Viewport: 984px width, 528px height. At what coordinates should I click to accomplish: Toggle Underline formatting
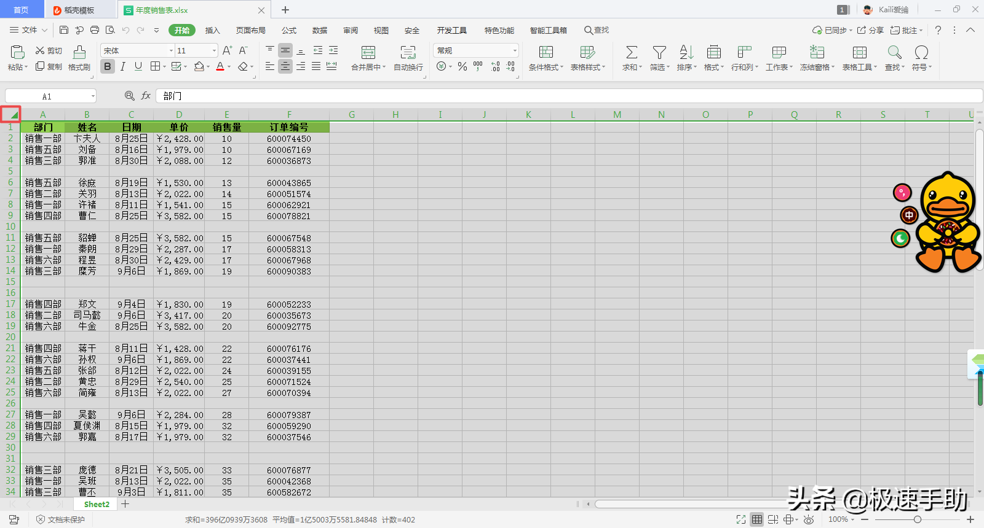(138, 66)
